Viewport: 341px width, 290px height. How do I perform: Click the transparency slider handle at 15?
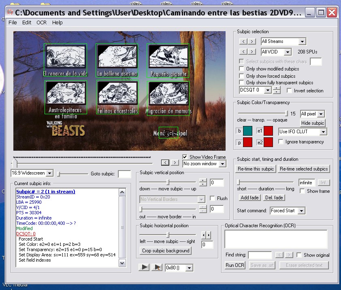(287, 113)
